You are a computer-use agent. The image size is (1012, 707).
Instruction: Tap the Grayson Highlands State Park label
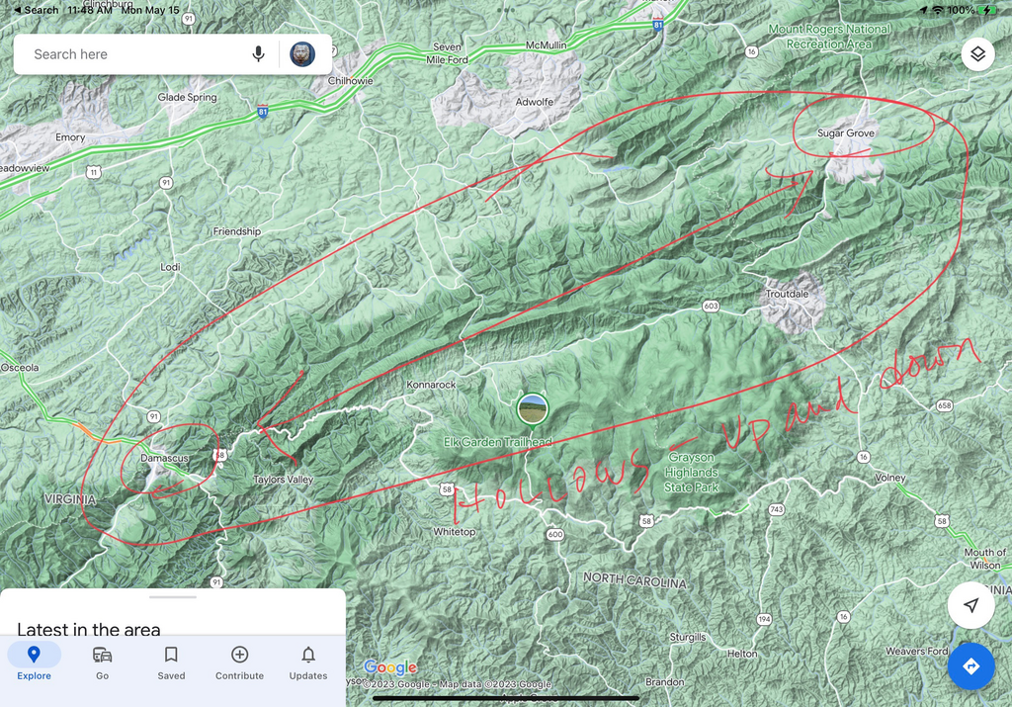click(x=692, y=473)
